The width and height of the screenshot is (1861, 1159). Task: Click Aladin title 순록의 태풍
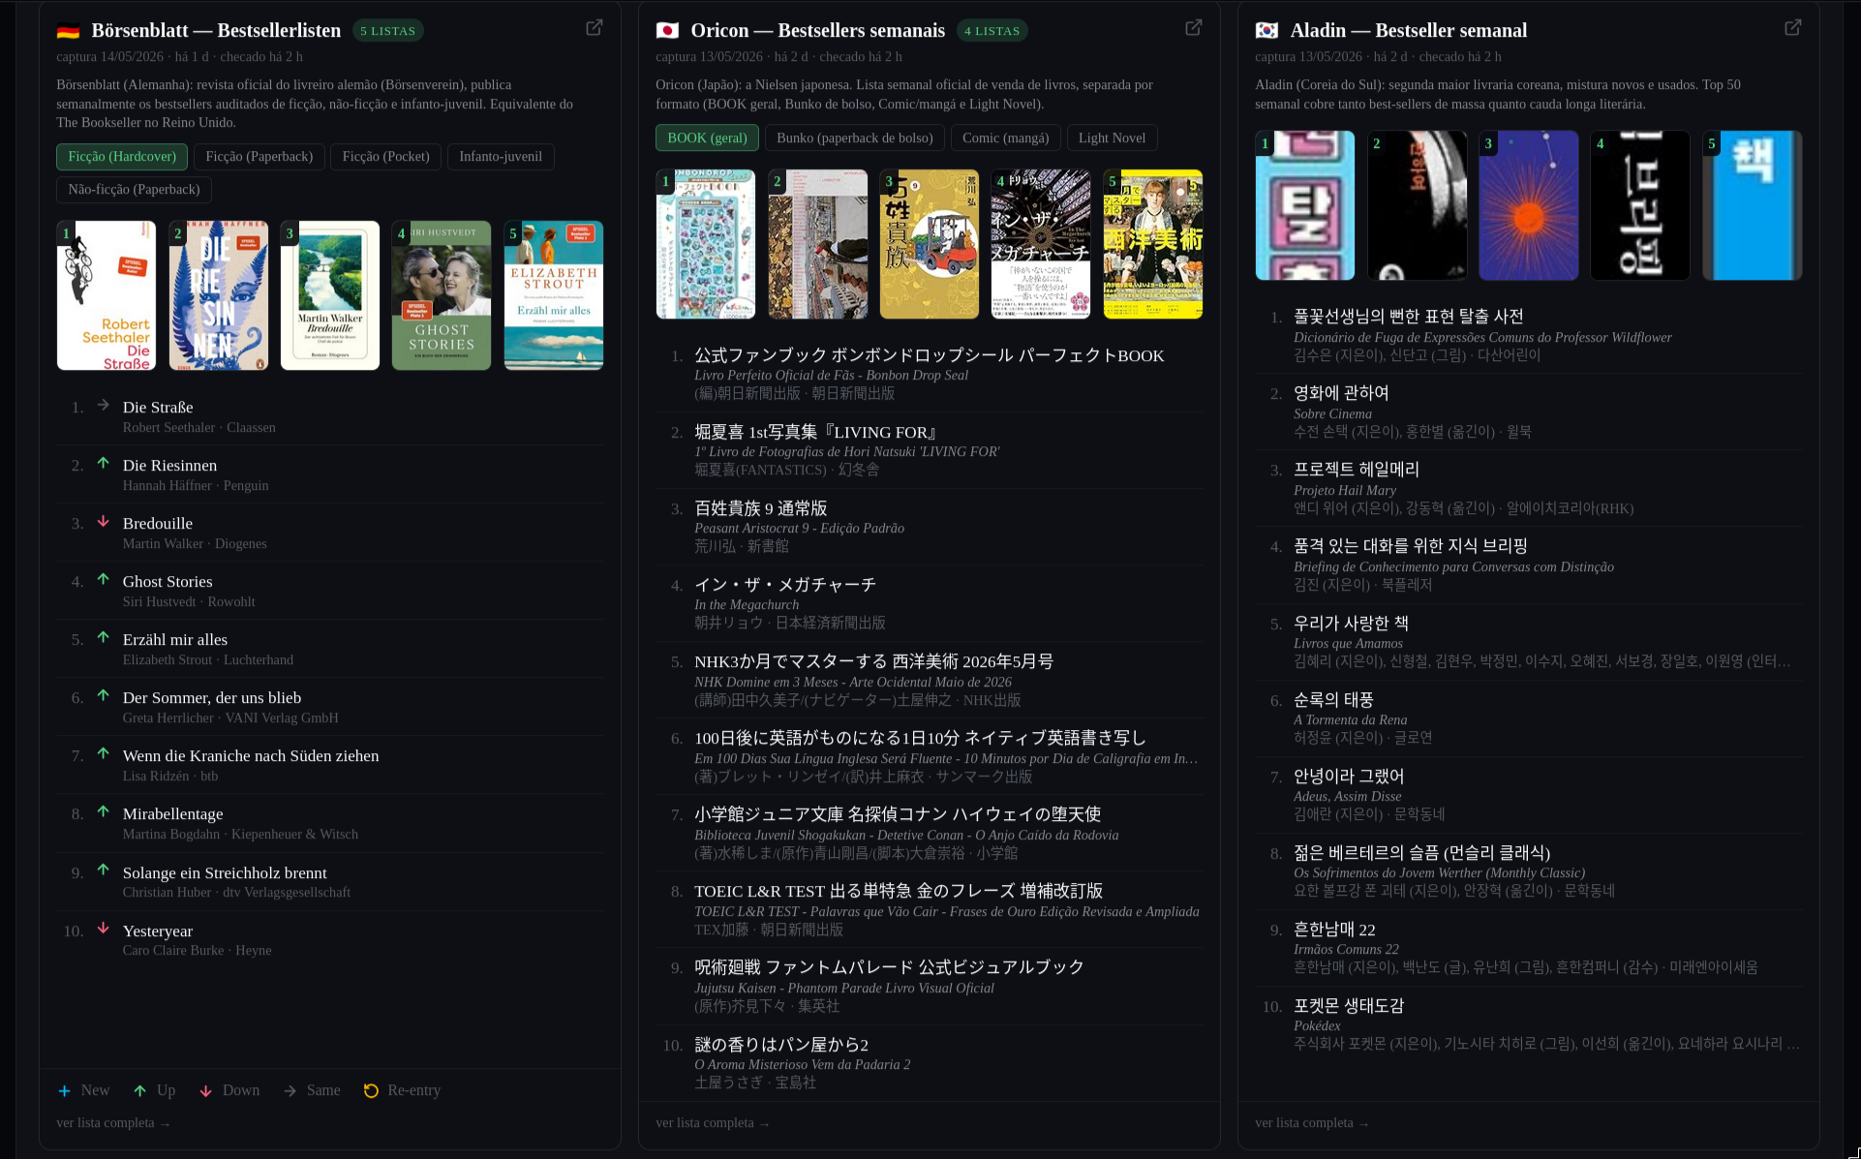(1333, 700)
